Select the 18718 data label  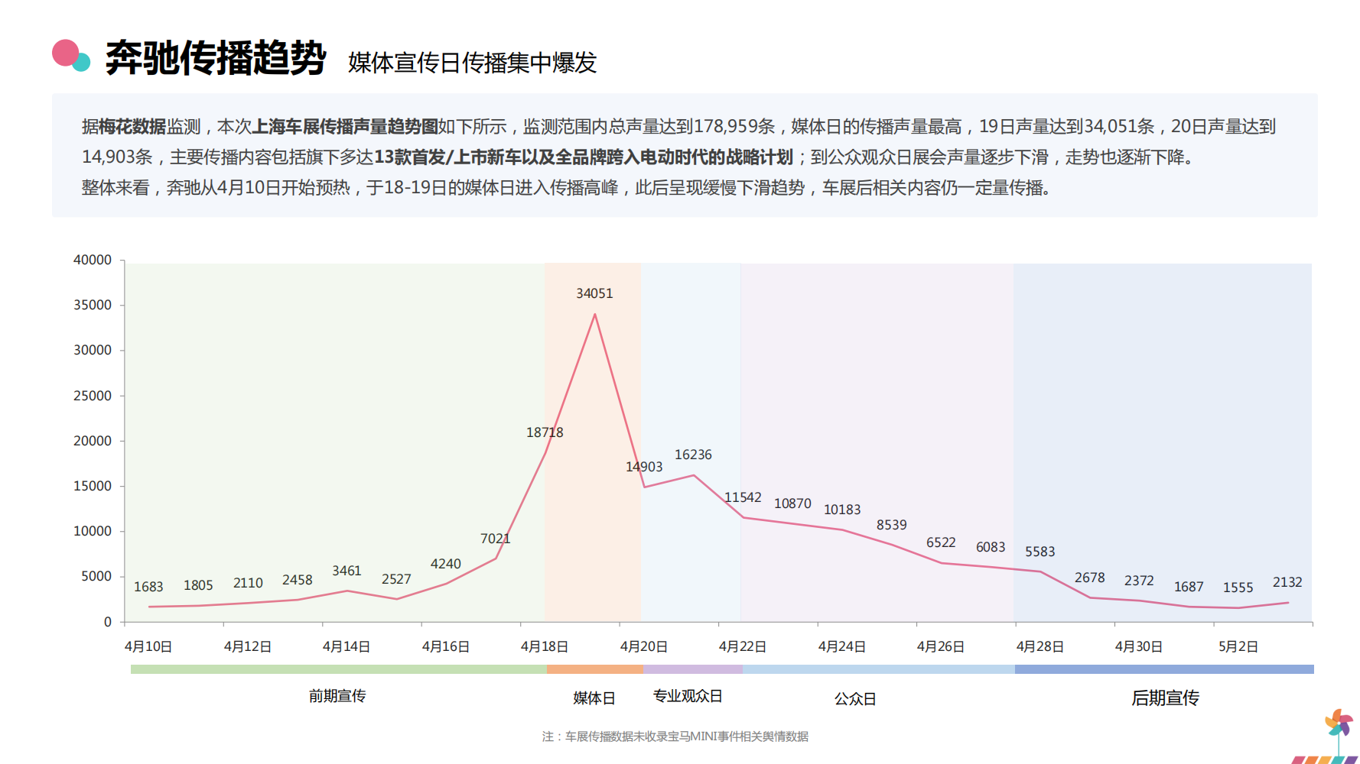tap(544, 432)
